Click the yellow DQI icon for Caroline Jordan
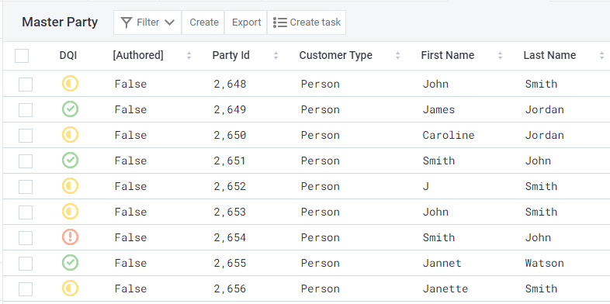 point(70,135)
